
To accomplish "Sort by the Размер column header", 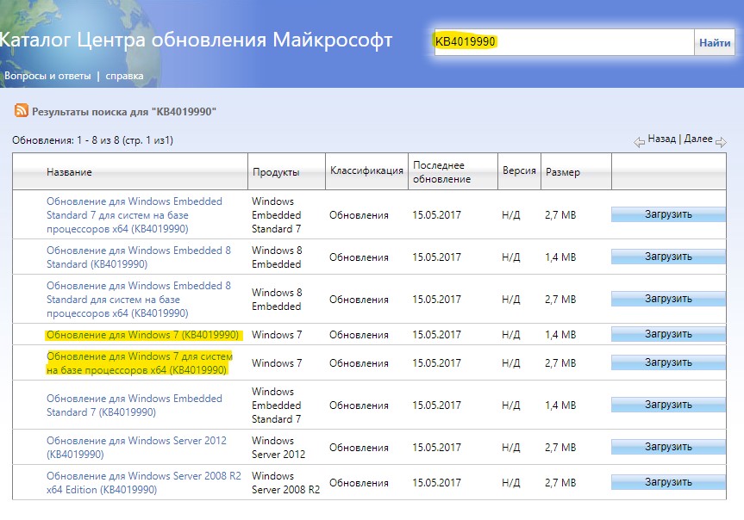I will pos(563,172).
